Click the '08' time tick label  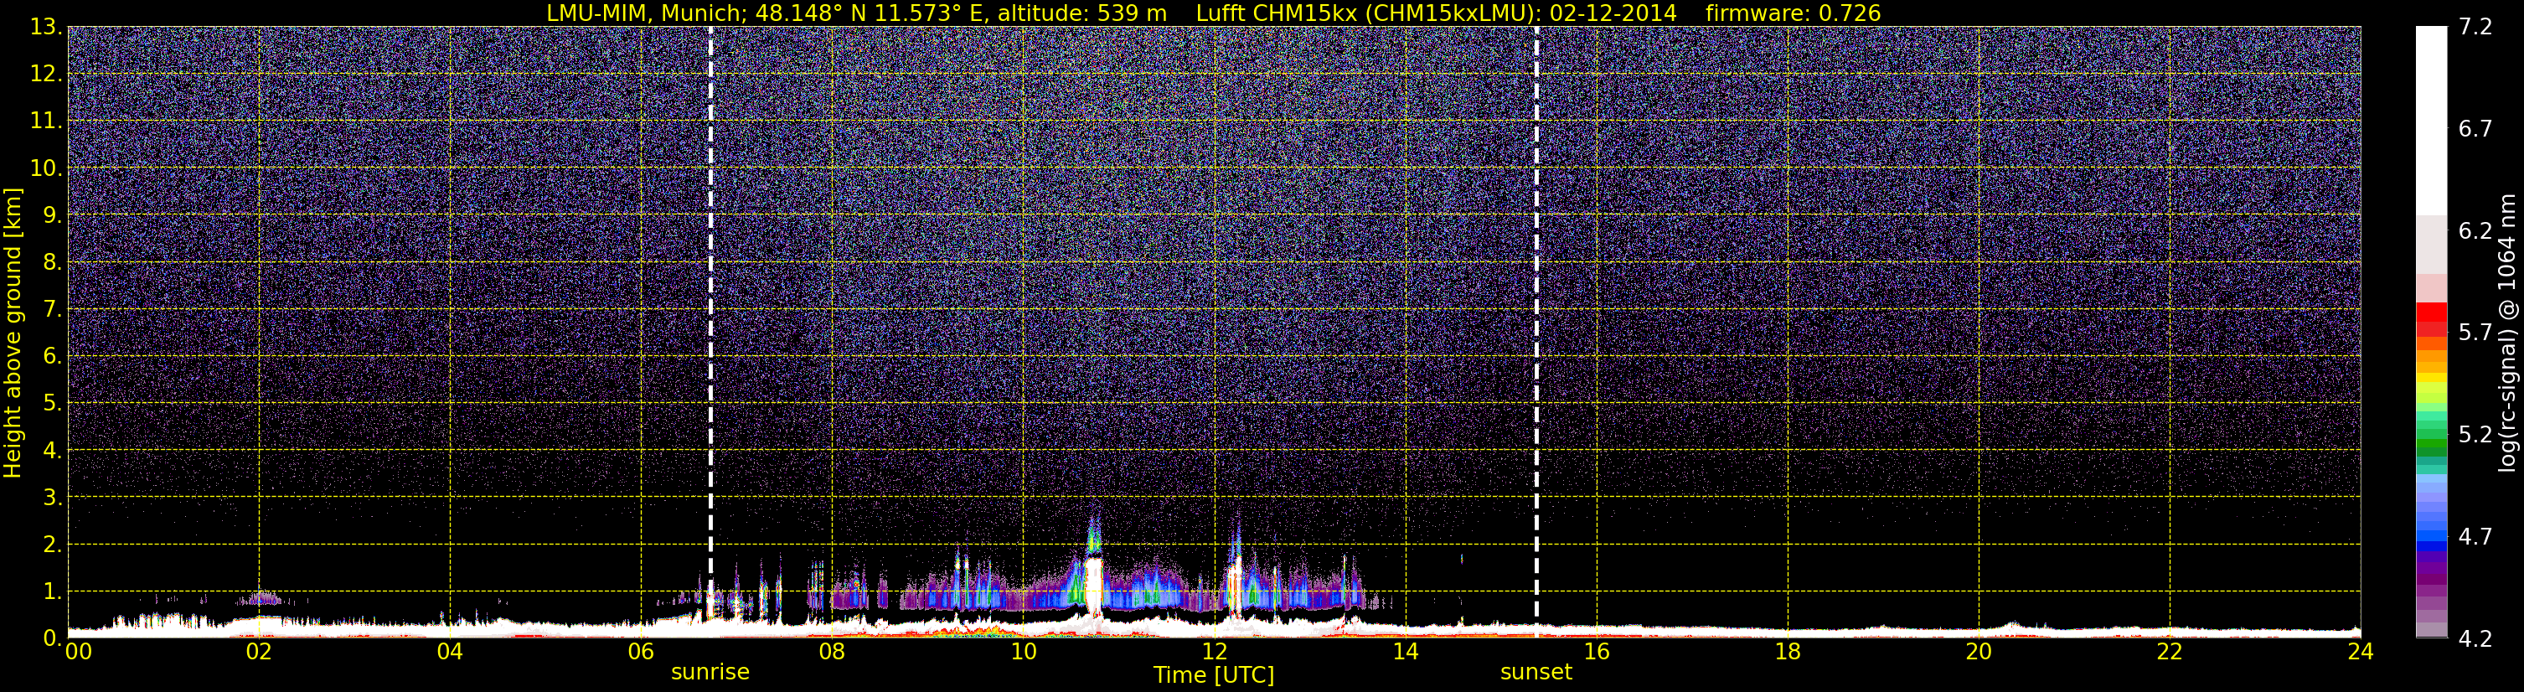point(832,652)
